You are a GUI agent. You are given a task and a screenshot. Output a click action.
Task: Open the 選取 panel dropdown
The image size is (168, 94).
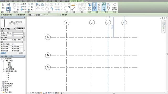coord(3,12)
